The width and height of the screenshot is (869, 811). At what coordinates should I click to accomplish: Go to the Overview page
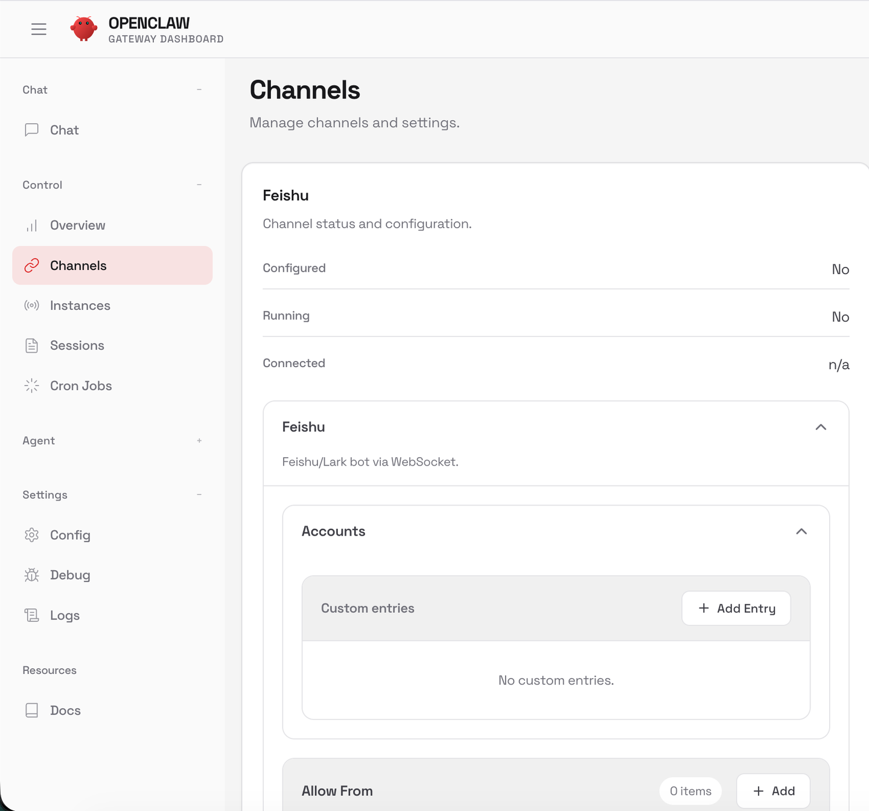[x=112, y=225]
